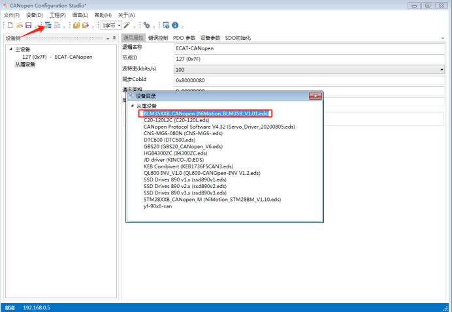The image size is (452, 312).
Task: Open the 设备(D) menu
Action: pyautogui.click(x=35, y=15)
